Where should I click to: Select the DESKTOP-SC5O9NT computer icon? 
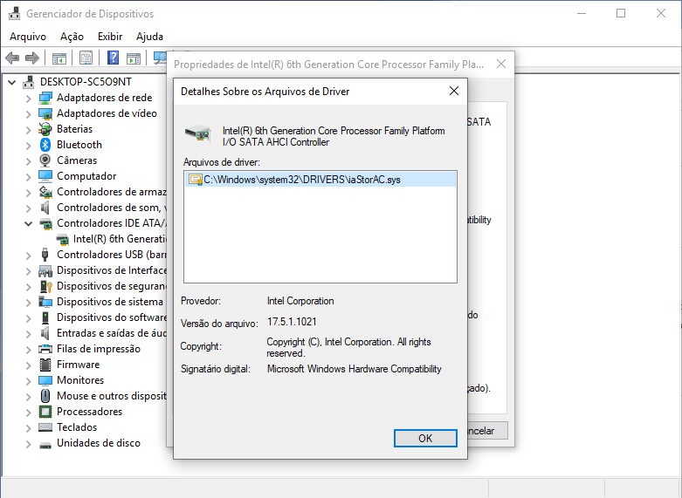[29, 82]
